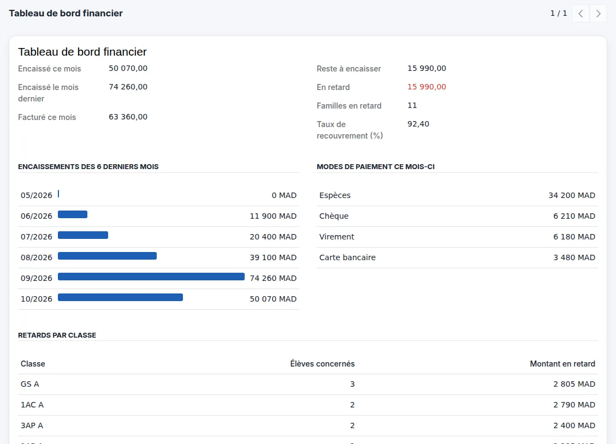The height and width of the screenshot is (444, 616).
Task: Click the Élèves concernés column header
Action: coord(322,364)
